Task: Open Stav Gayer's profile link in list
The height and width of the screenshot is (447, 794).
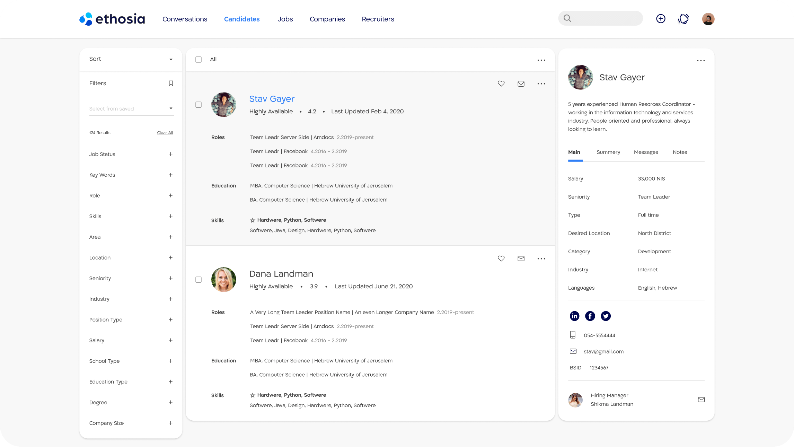Action: click(272, 99)
